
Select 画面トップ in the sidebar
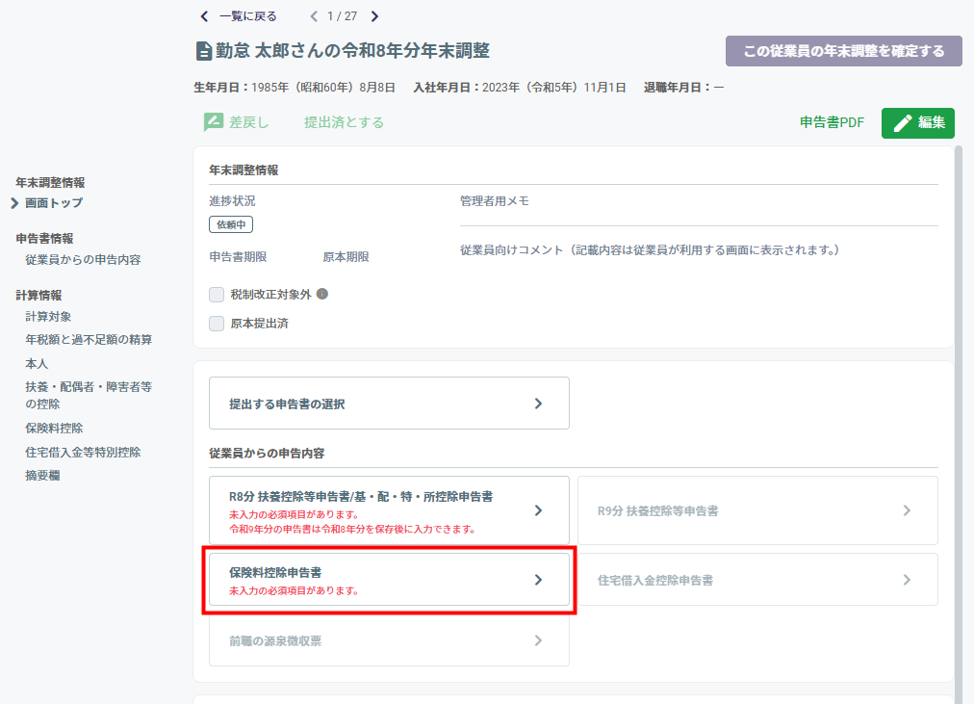[54, 203]
